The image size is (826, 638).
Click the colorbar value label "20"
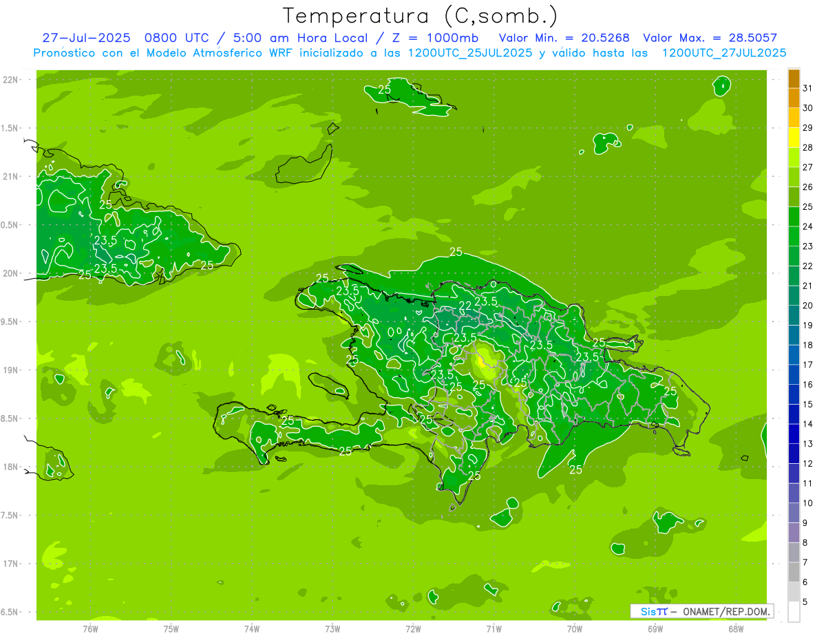click(x=808, y=306)
